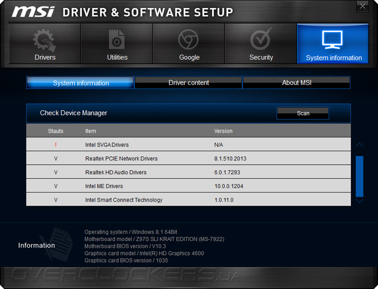Click V status of Realtek PCIE Network
The height and width of the screenshot is (289, 378).
pos(56,158)
